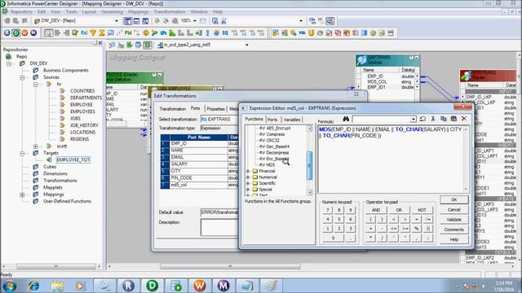Open the 100% zoom level dropdown
The width and height of the screenshot is (522, 293).
195,21
